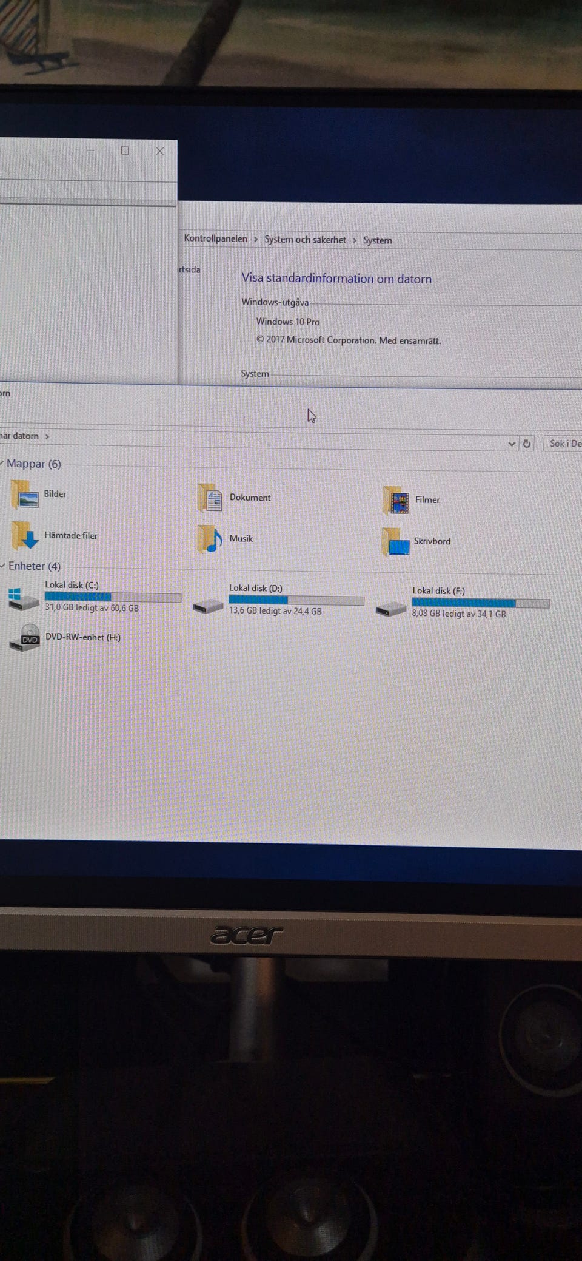Click the System breadcrumb item
This screenshot has height=1261, width=582.
378,240
